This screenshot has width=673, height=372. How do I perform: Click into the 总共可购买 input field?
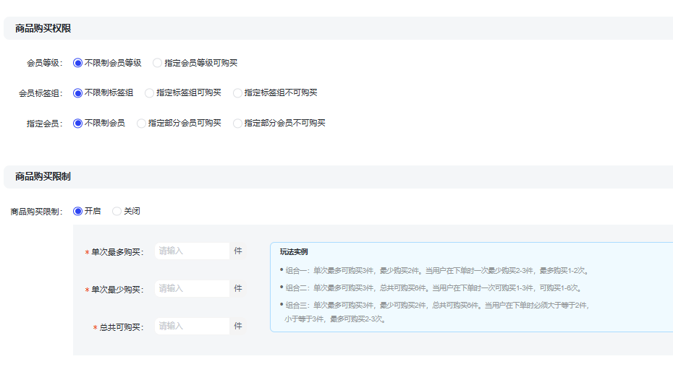(191, 326)
